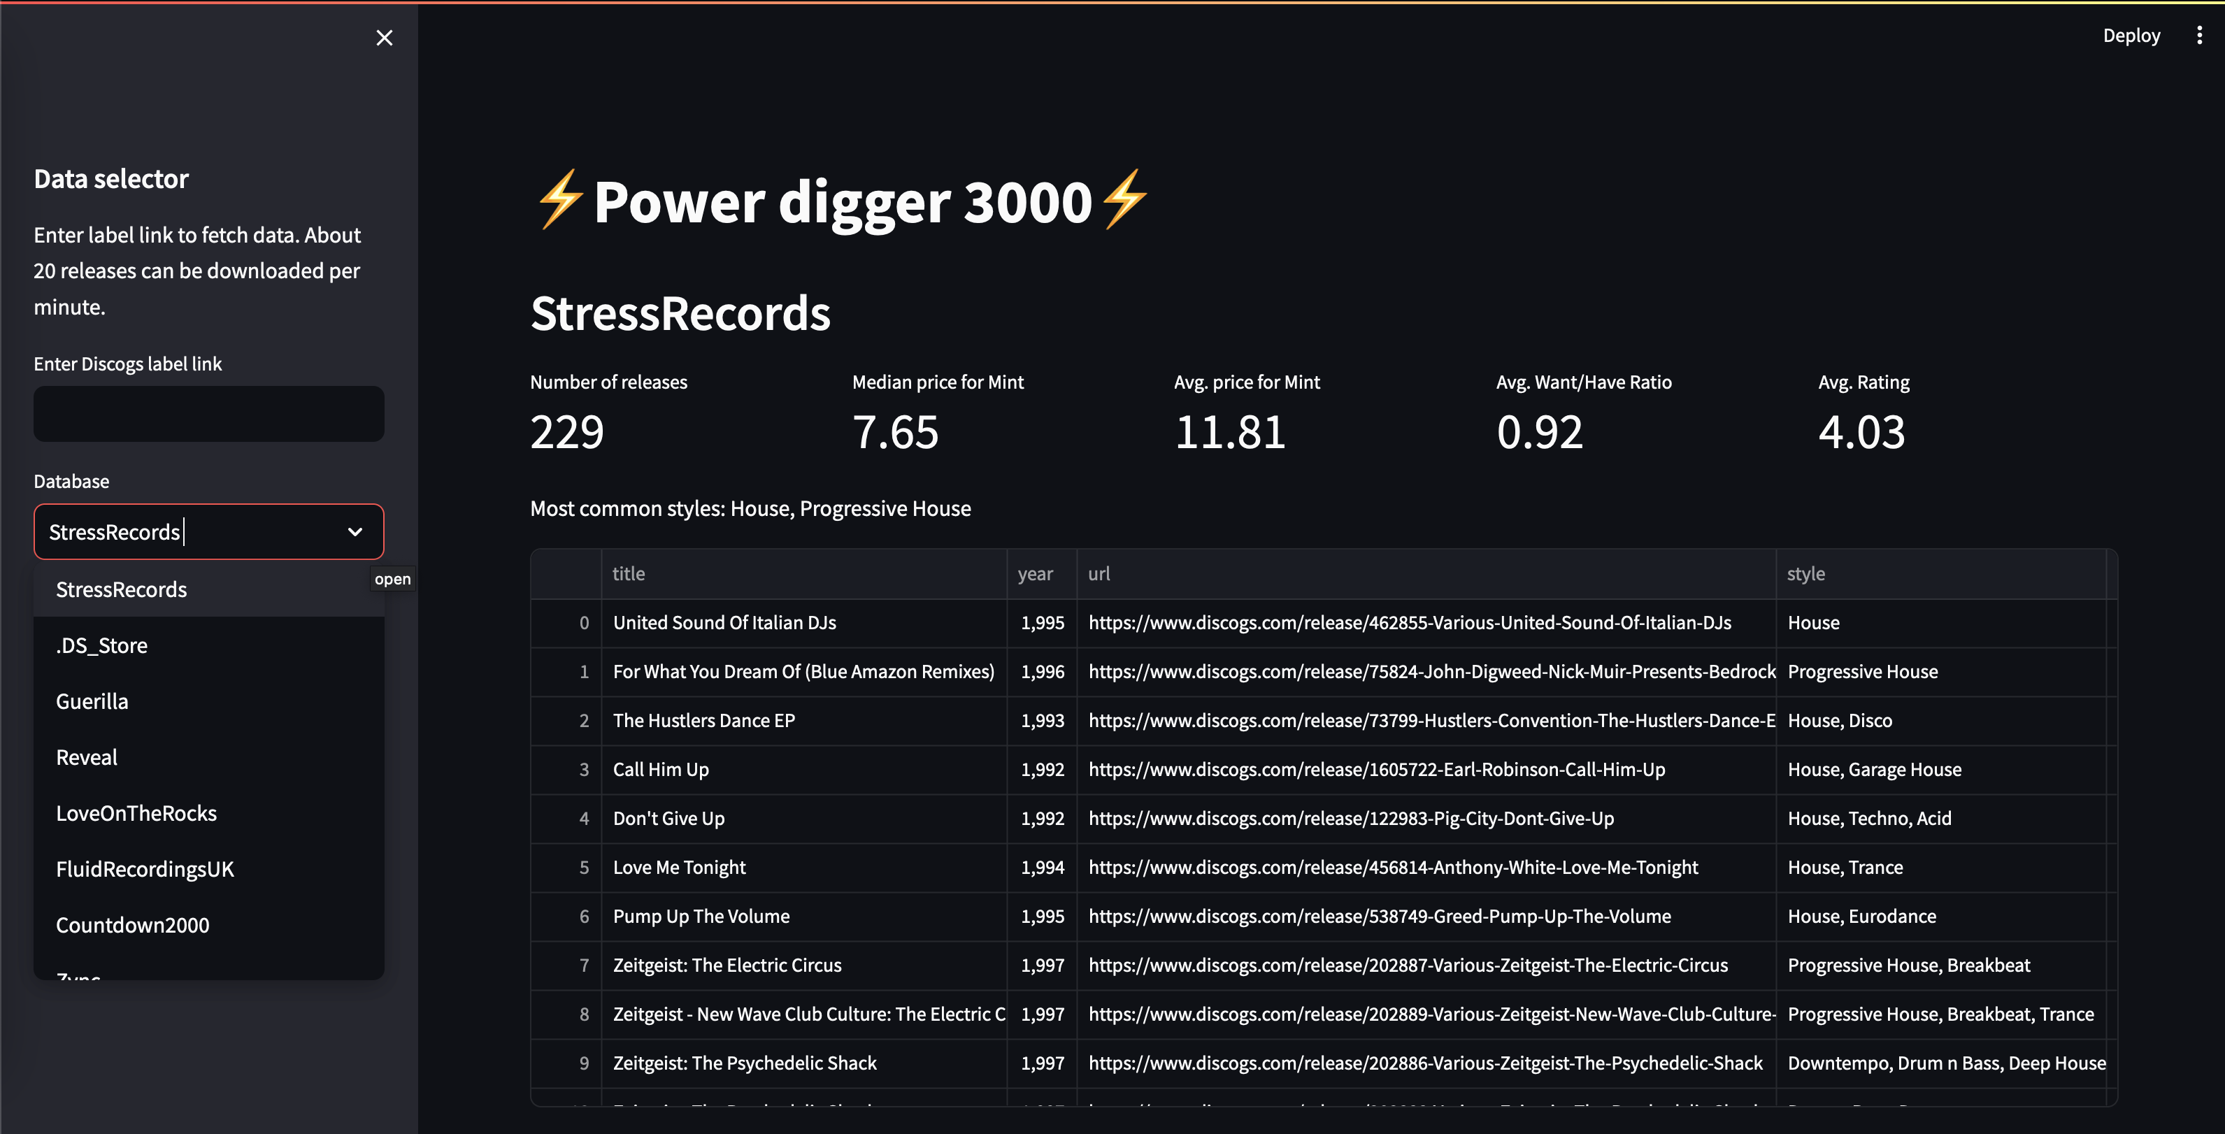Viewport: 2225px width, 1134px height.
Task: Open the Pig City Dont Give Up link
Action: [x=1350, y=818]
